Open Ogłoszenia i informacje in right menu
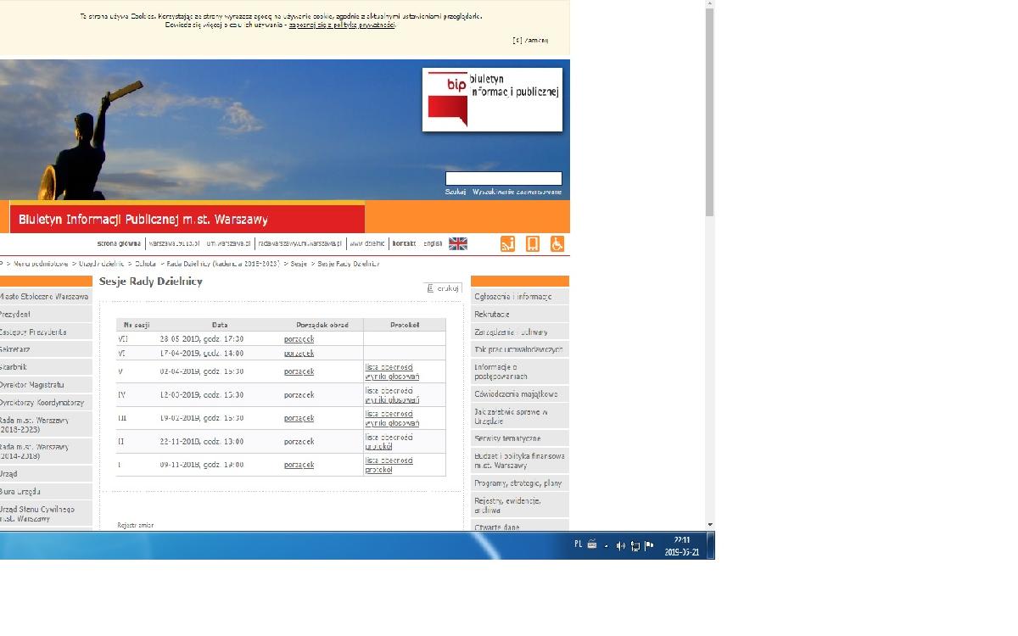 [519, 297]
